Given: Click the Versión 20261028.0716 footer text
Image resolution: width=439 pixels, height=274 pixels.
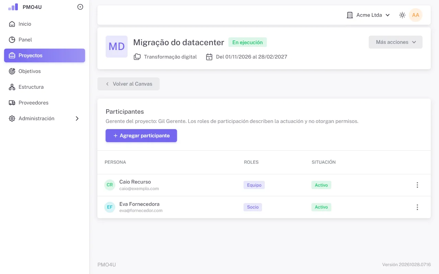Looking at the screenshot, I should 406,265.
